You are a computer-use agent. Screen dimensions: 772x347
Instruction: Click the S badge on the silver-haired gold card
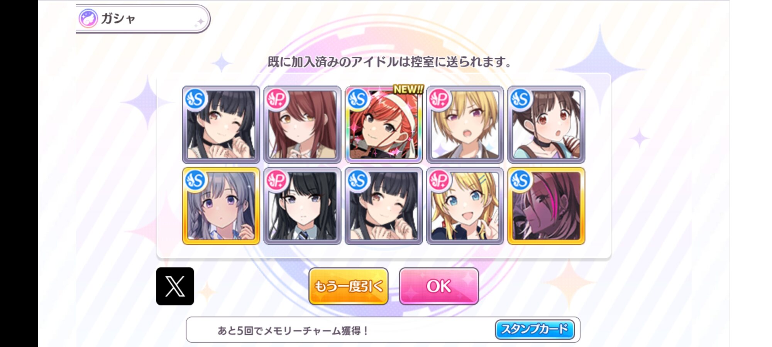195,180
